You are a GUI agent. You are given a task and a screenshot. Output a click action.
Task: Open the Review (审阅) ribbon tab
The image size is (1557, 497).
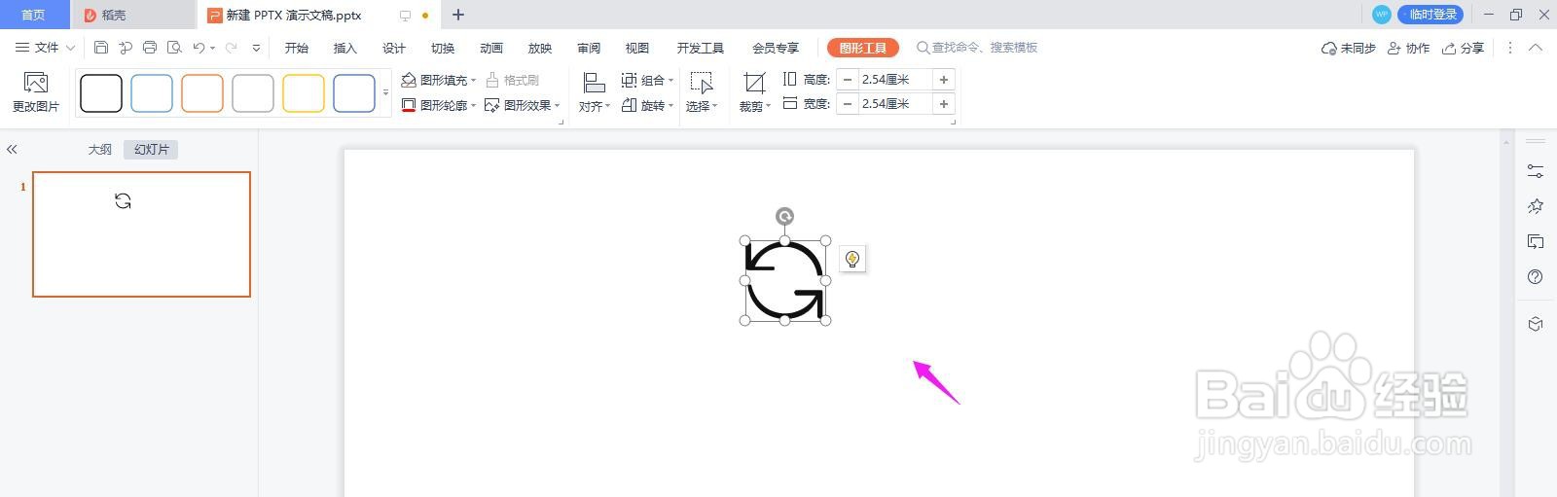(589, 48)
